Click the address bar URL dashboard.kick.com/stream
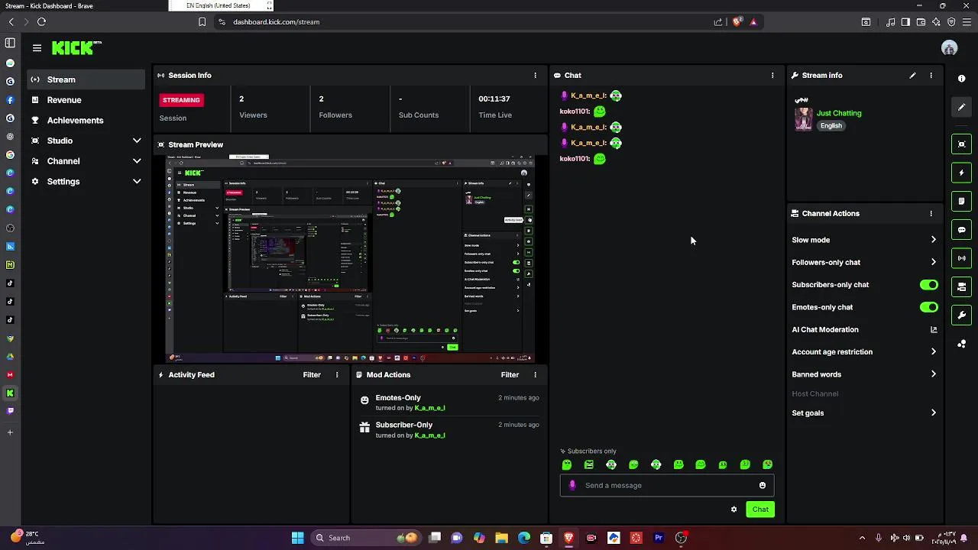 point(276,22)
